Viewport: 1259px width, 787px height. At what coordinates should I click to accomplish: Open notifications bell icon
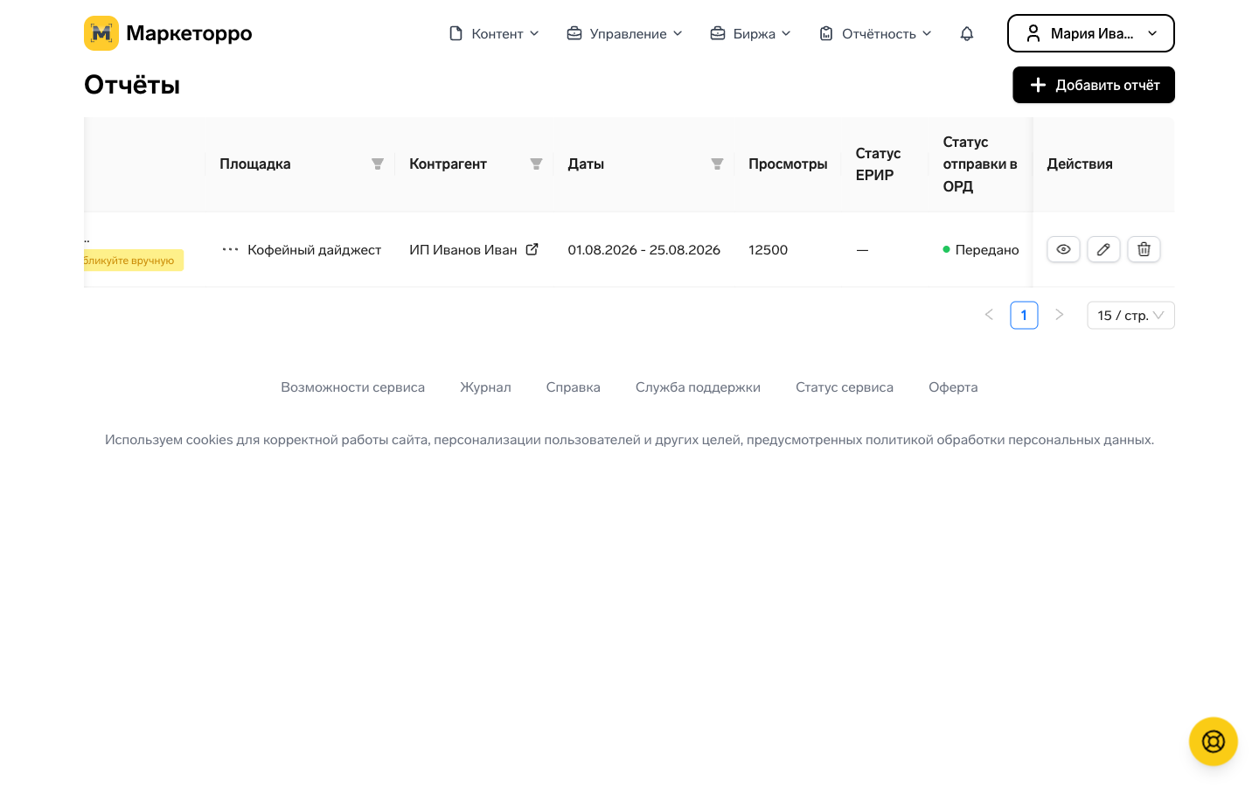point(967,33)
